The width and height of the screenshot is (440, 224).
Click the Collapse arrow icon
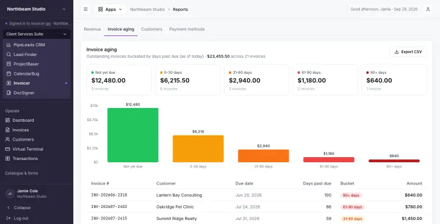click(x=9, y=208)
